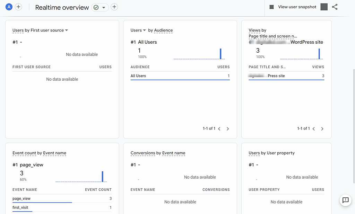Click the Event count by Event name heading
The image size is (355, 214).
coord(40,153)
